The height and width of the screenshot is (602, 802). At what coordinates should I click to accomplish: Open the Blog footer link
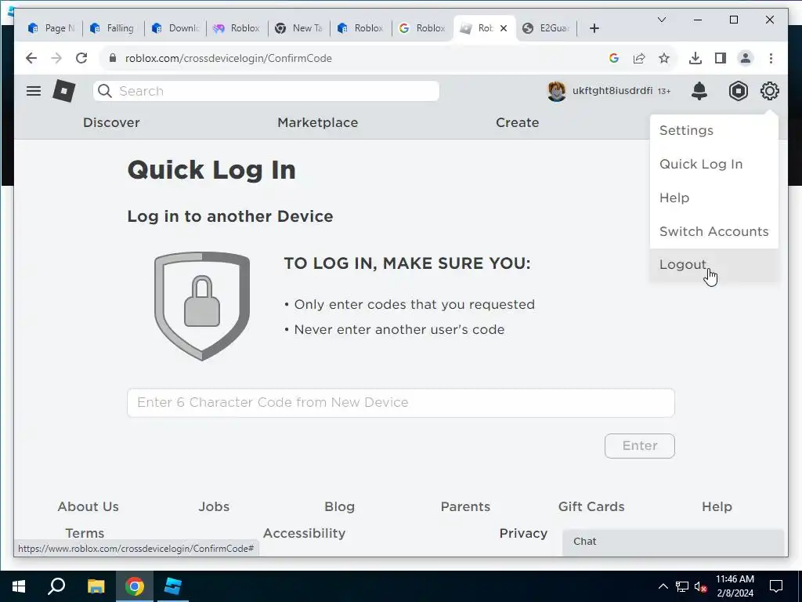340,507
